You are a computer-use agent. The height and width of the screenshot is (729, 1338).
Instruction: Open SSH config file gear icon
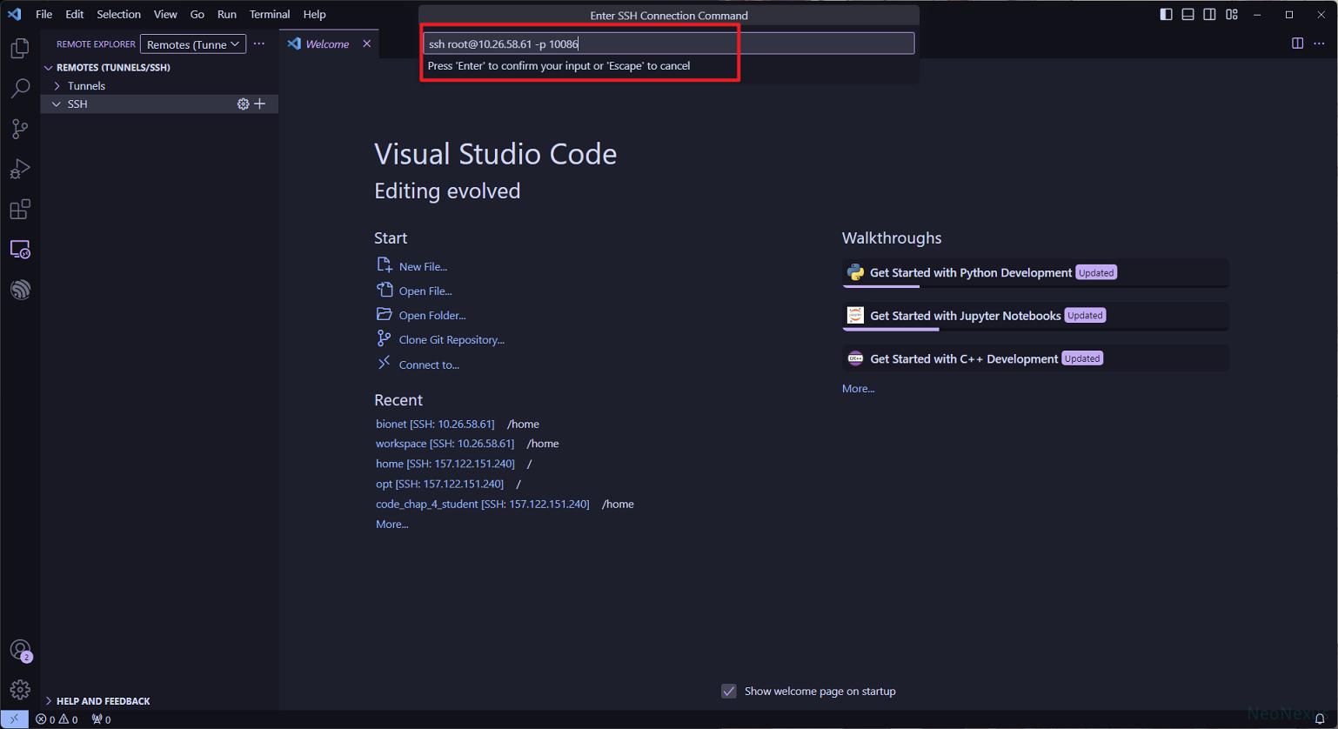click(243, 104)
